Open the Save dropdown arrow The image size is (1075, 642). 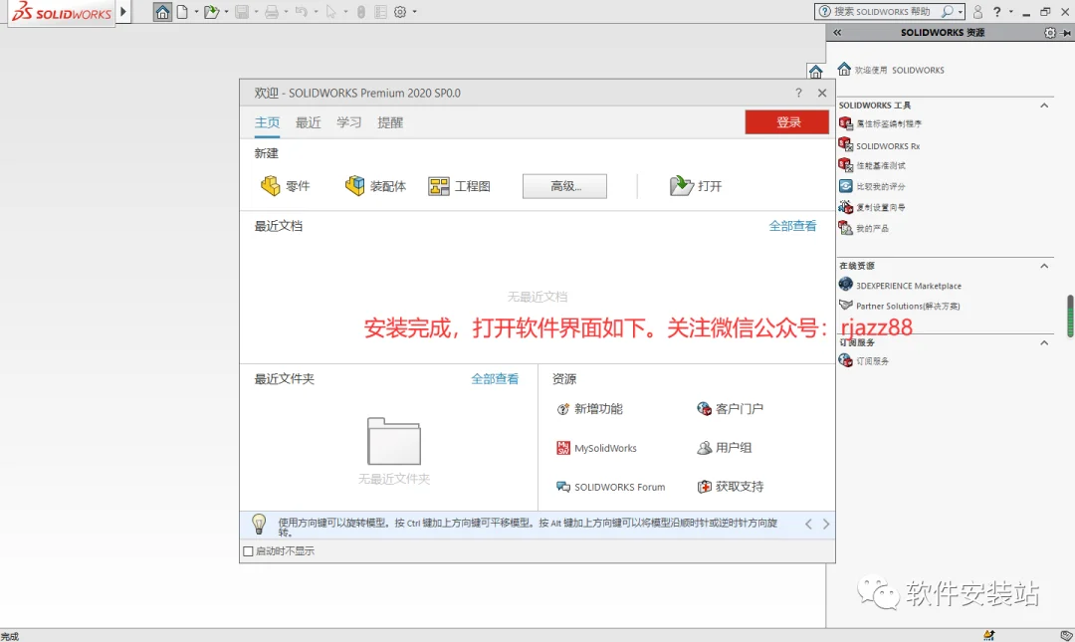[257, 12]
